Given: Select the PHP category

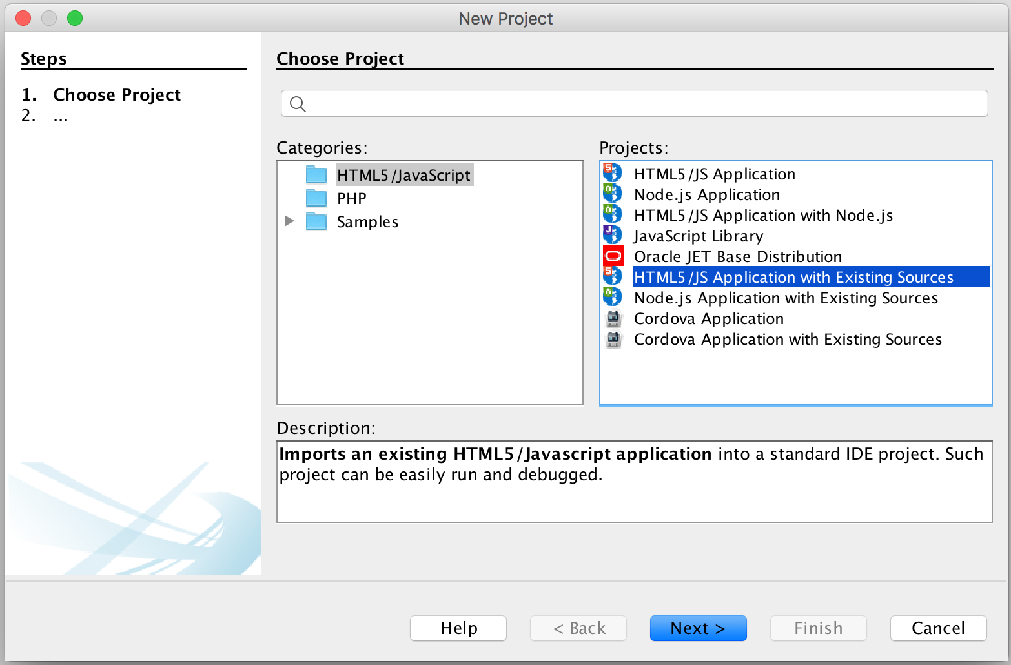Looking at the screenshot, I should coord(351,198).
